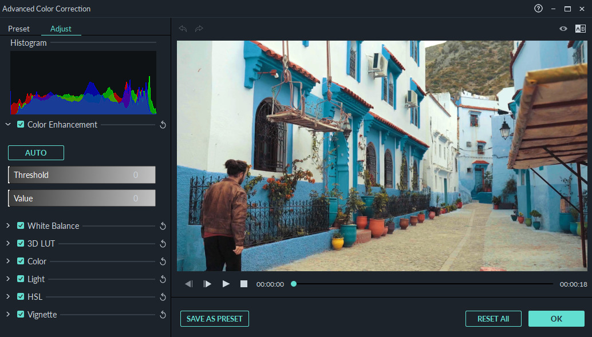Play the video preview
The width and height of the screenshot is (592, 337).
(x=226, y=283)
